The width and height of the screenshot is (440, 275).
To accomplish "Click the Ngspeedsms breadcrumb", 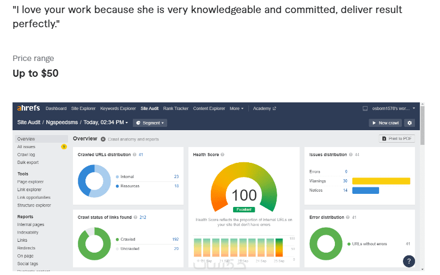I will 62,123.
